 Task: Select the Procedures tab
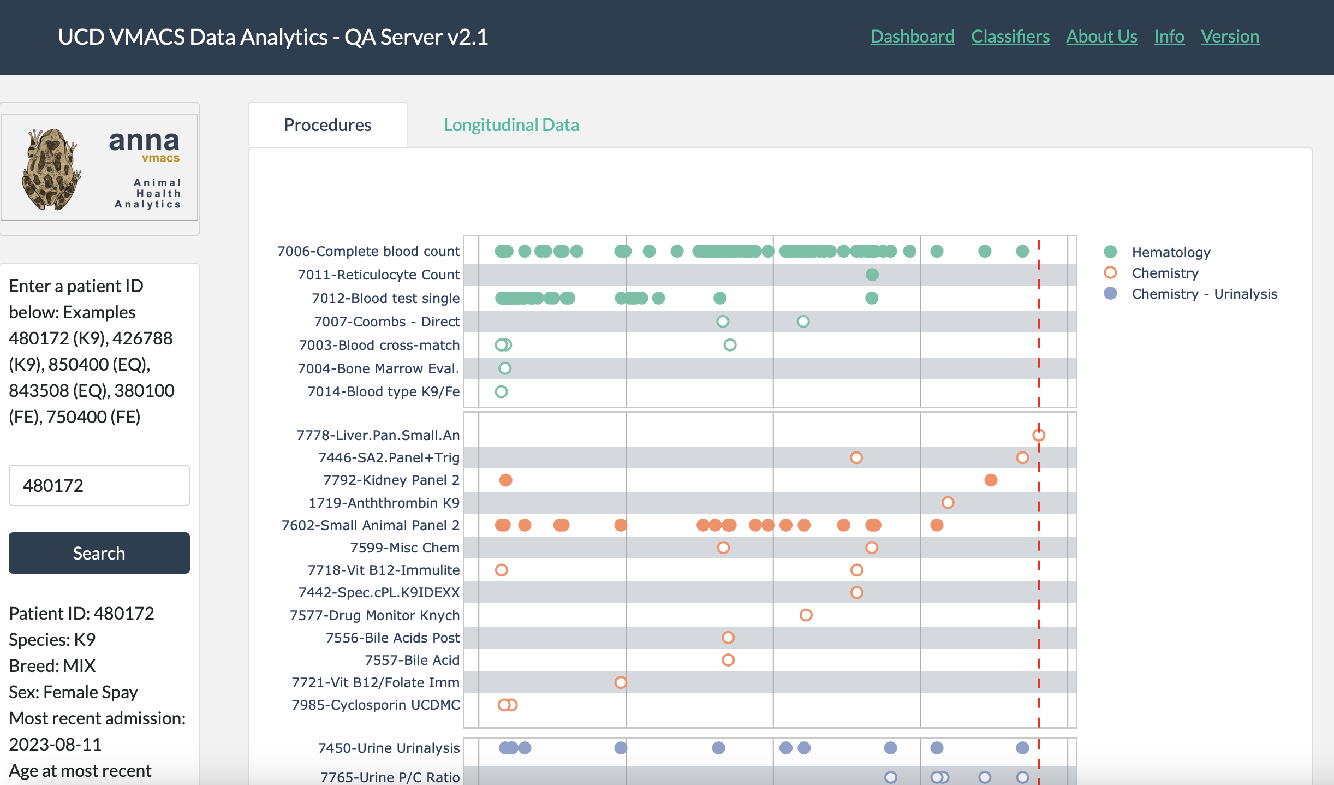point(327,125)
